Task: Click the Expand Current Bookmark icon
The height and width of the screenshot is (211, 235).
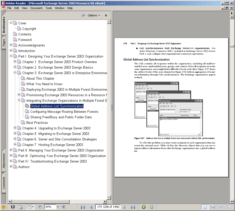Action: pyautogui.click(x=83, y=15)
